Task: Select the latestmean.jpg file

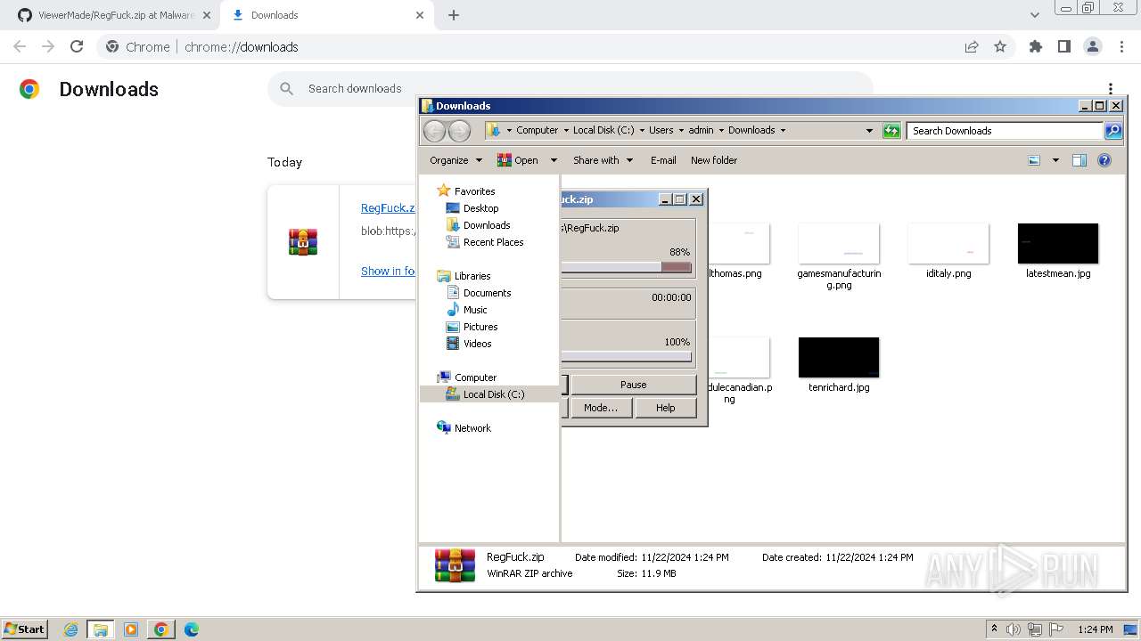Action: 1058,251
